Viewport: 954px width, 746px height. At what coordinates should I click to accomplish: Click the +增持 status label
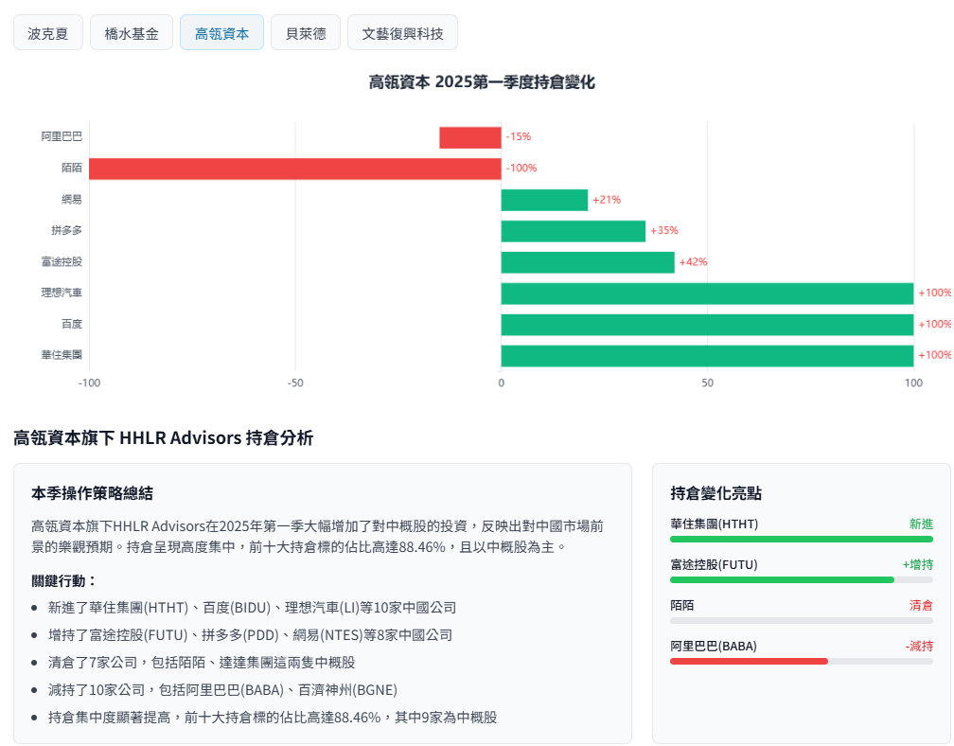tap(918, 564)
